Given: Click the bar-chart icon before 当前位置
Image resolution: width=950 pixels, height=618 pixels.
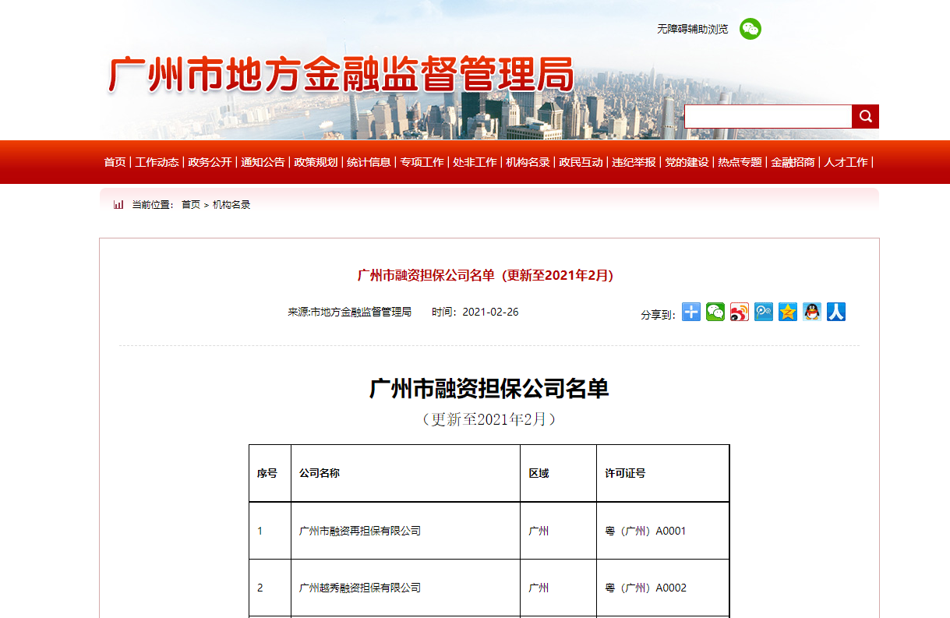Looking at the screenshot, I should click(x=118, y=205).
